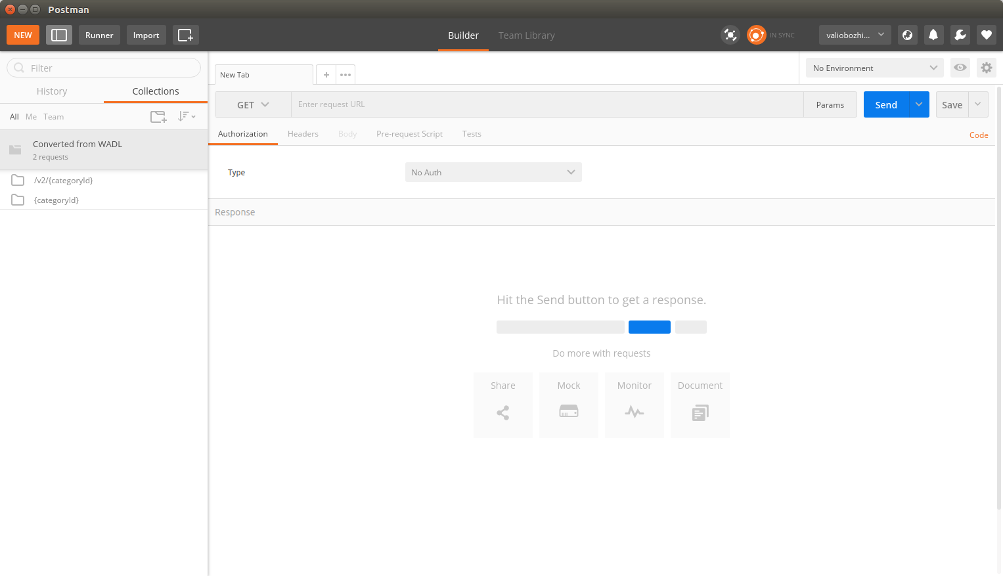This screenshot has width=1003, height=576.
Task: Open settings wrench icon
Action: point(960,35)
